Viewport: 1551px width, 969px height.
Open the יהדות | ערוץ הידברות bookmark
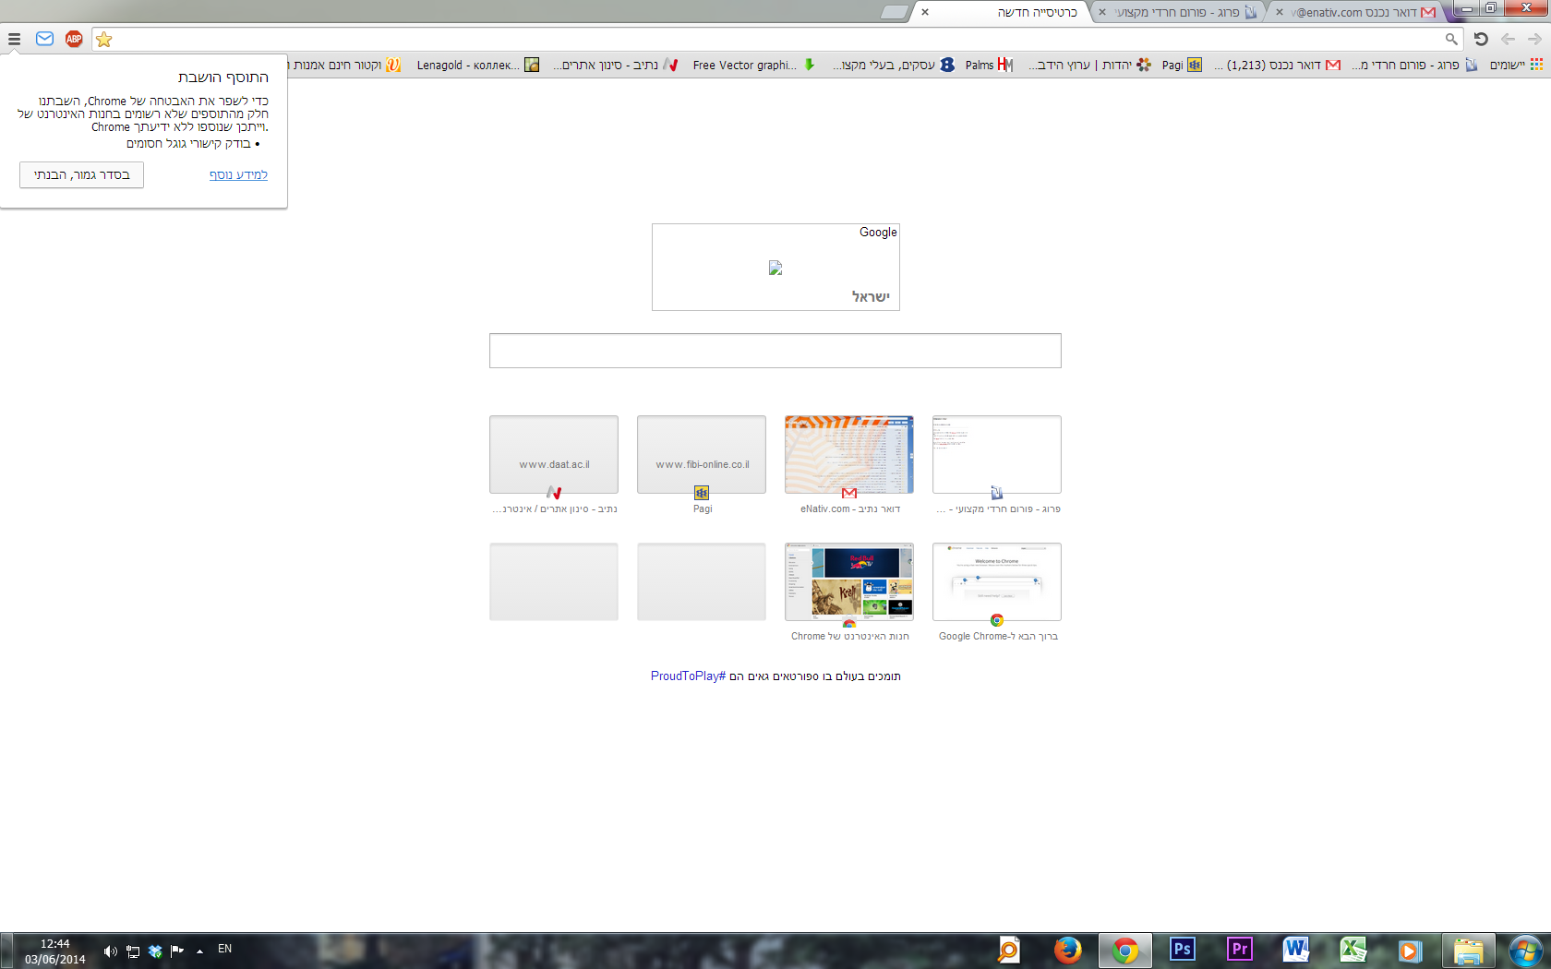[1090, 65]
